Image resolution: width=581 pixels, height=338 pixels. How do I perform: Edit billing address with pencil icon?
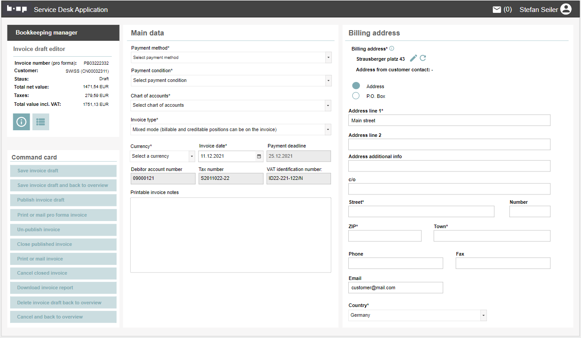pyautogui.click(x=413, y=58)
